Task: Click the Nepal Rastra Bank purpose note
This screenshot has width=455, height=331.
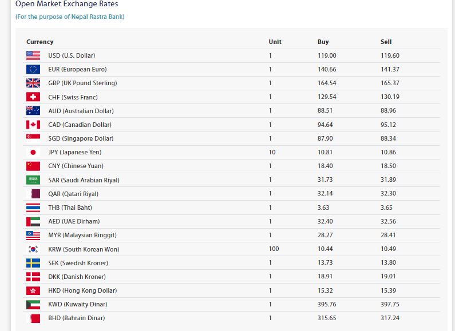Action: [70, 17]
